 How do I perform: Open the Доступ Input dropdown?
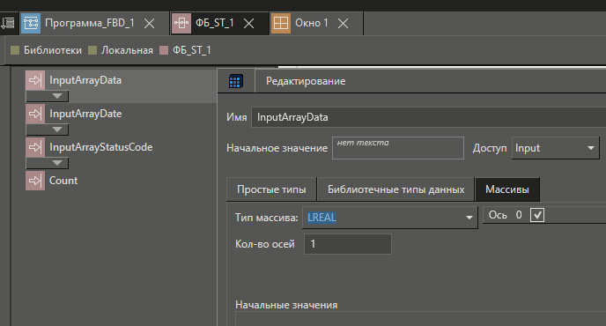click(x=556, y=148)
